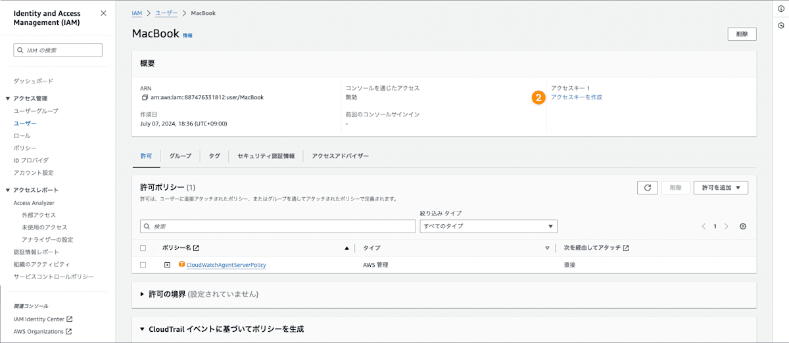The width and height of the screenshot is (789, 343).
Task: Collapse the access reports sidebar group
Action: point(7,190)
